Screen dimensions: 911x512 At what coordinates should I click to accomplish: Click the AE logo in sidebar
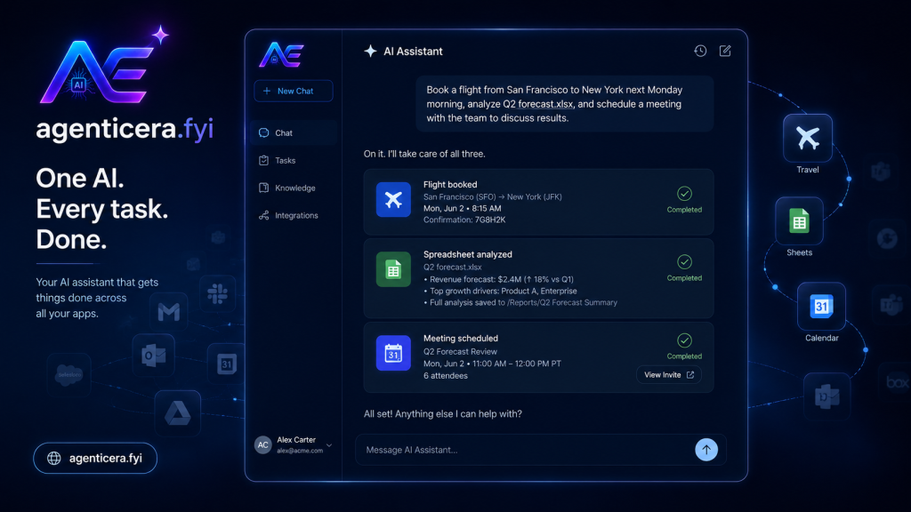281,55
